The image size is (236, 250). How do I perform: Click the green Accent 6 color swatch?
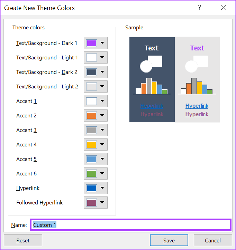coord(92,174)
